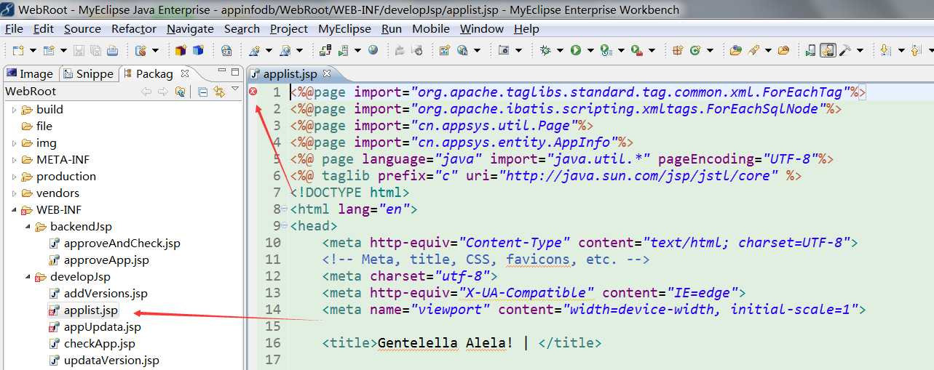Click the Open Type folder icon
The image size is (934, 370).
pyautogui.click(x=735, y=50)
